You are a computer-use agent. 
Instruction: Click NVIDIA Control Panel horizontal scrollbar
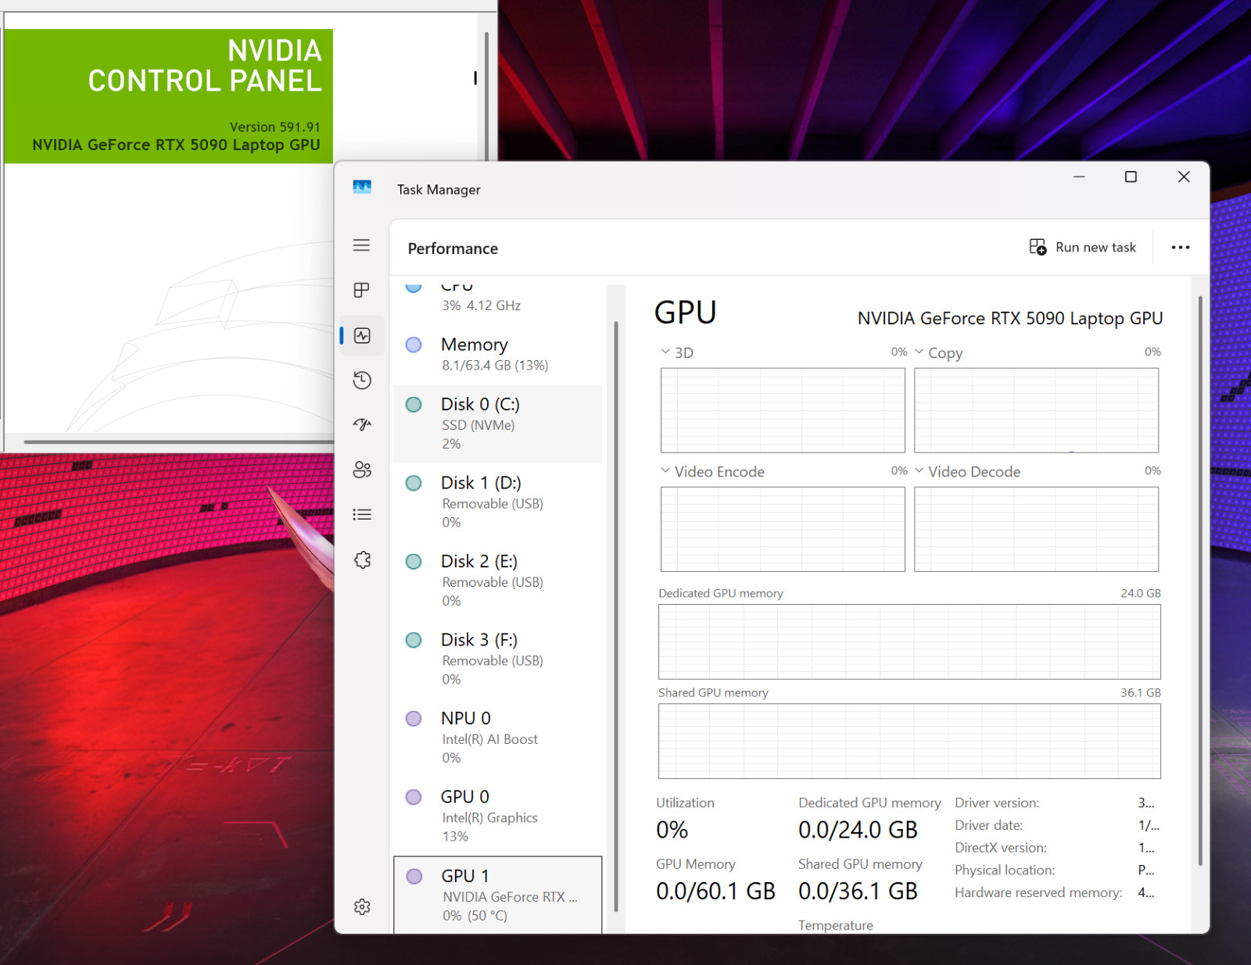click(x=179, y=441)
